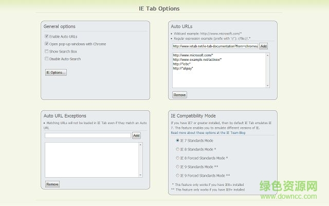Focus the Auto URL Exceptions input field
Viewport: 329px width, 206px height.
87,135
